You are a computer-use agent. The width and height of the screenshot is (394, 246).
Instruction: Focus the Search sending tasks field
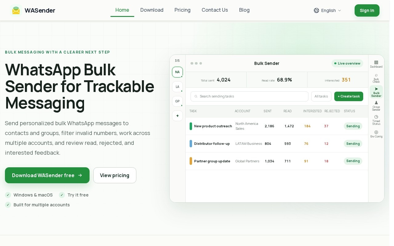249,96
